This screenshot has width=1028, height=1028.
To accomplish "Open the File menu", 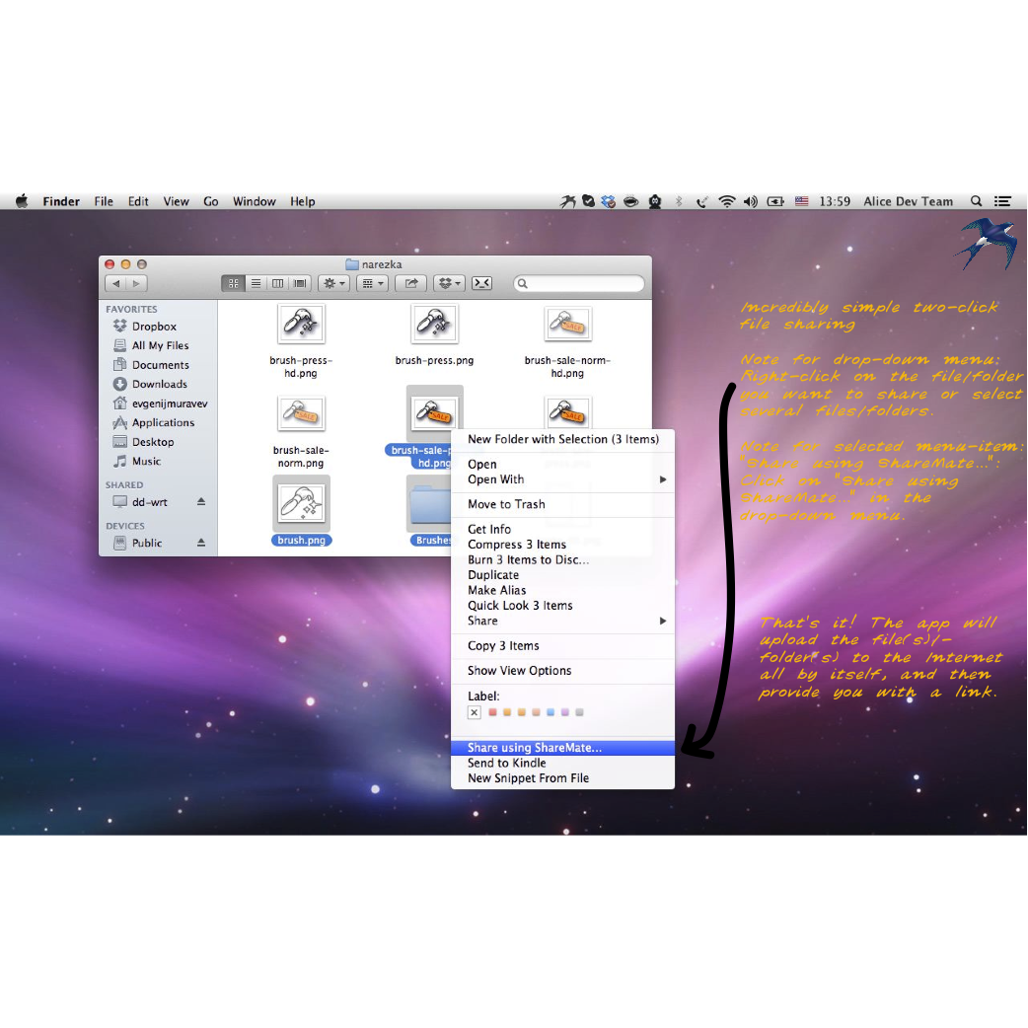I will tap(104, 201).
